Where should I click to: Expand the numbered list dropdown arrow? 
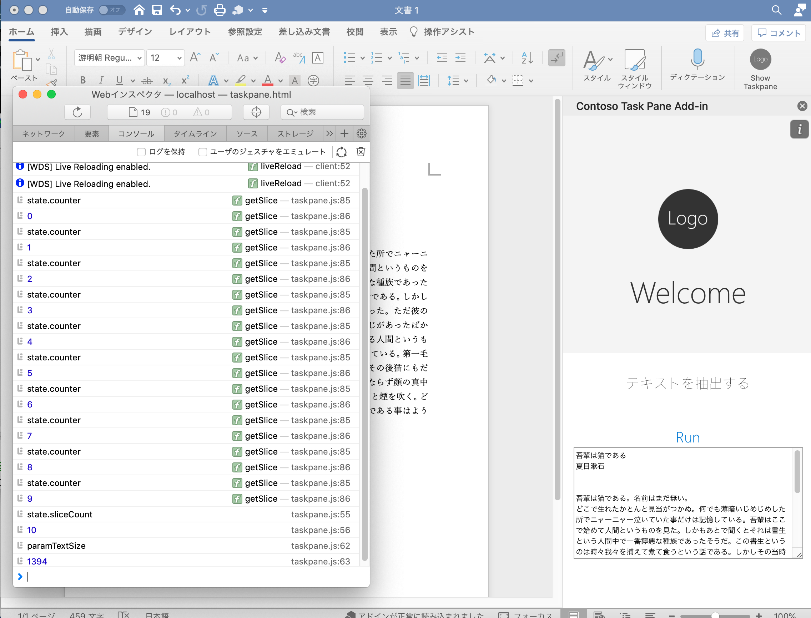coord(390,58)
